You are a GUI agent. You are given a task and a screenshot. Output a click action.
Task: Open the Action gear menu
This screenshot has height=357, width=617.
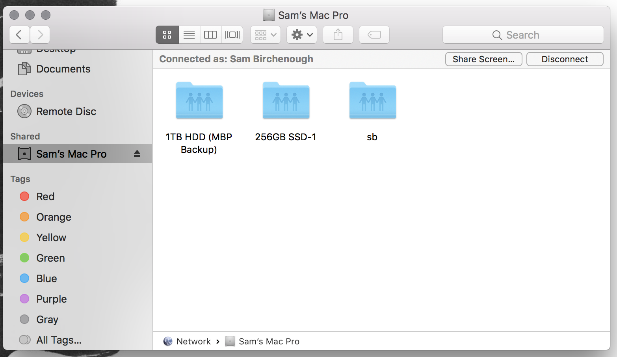(302, 35)
